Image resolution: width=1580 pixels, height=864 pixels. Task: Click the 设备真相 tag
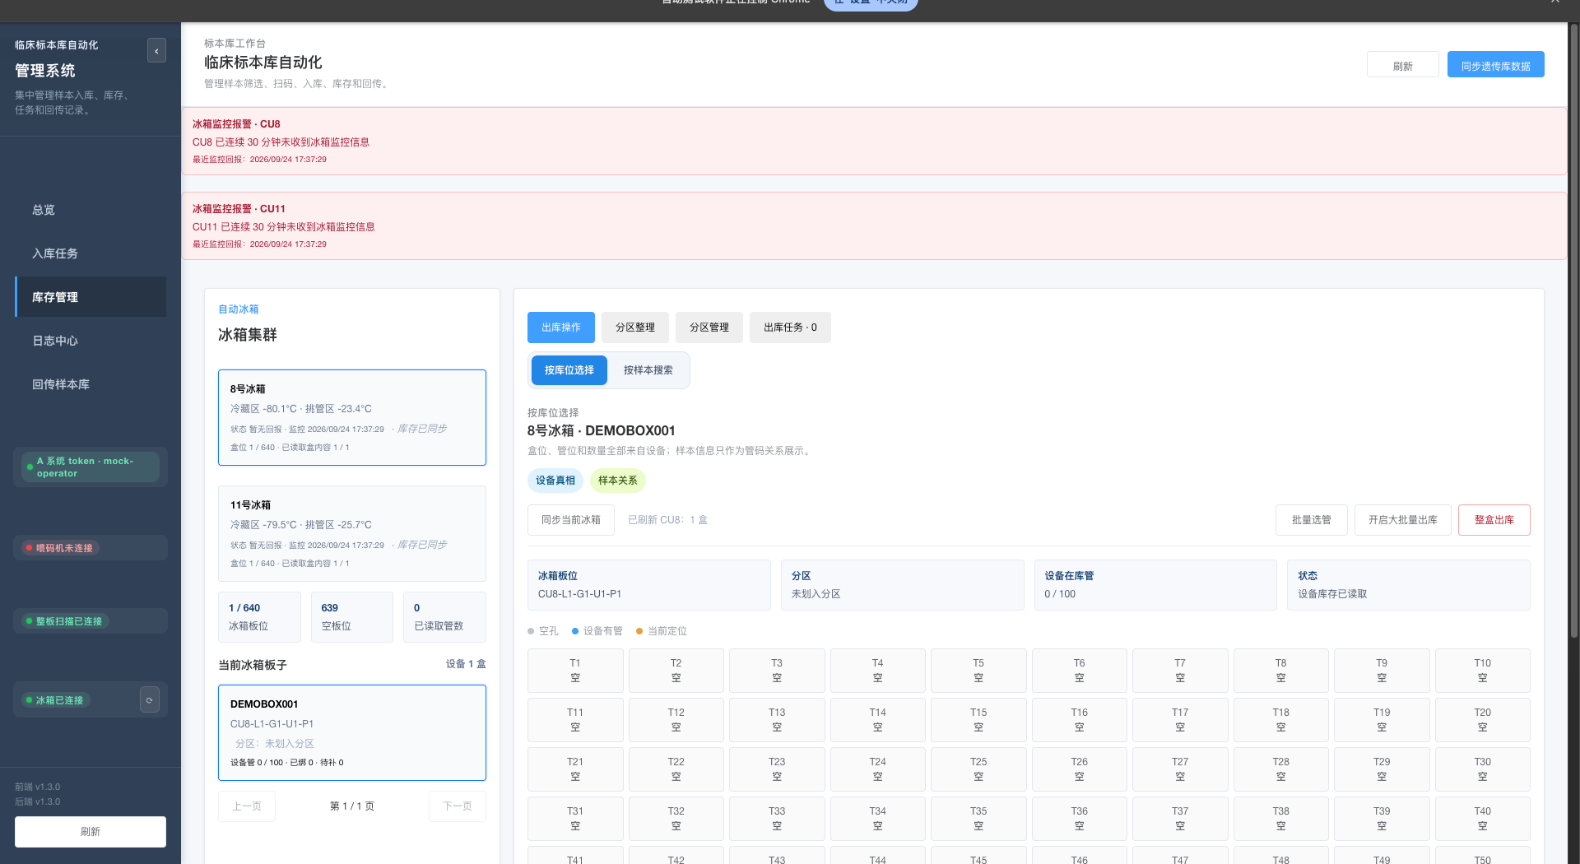point(555,481)
